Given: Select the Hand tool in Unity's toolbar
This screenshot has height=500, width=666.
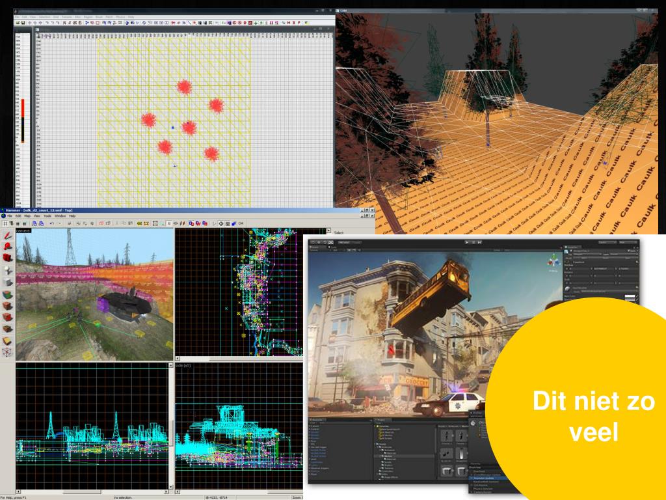Looking at the screenshot, I should pyautogui.click(x=313, y=242).
